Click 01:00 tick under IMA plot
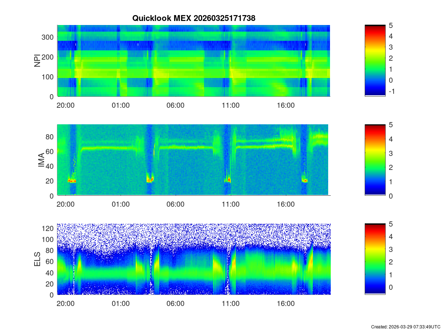Screen dimensions: 441x331 pos(121,204)
